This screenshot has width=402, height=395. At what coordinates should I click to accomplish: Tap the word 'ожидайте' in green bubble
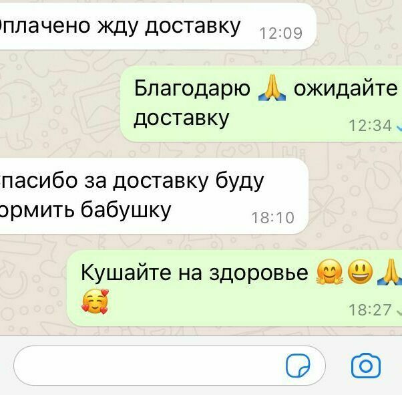click(x=345, y=88)
